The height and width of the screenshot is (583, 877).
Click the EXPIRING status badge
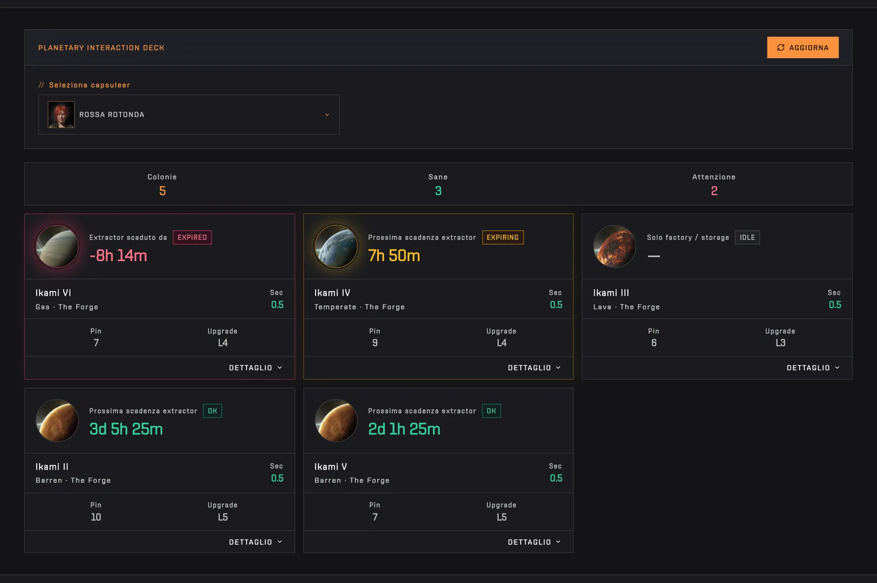(503, 237)
